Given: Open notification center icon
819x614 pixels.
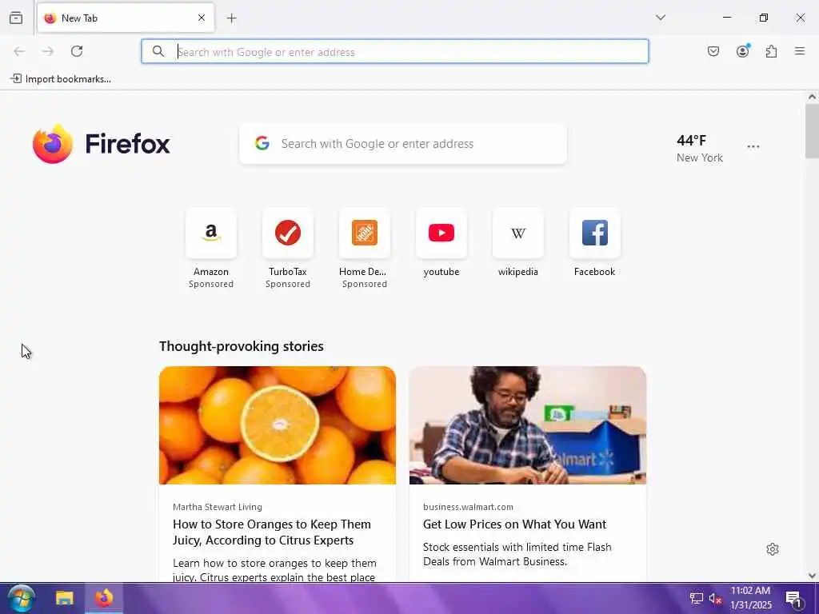Looking at the screenshot, I should pyautogui.click(x=794, y=599).
